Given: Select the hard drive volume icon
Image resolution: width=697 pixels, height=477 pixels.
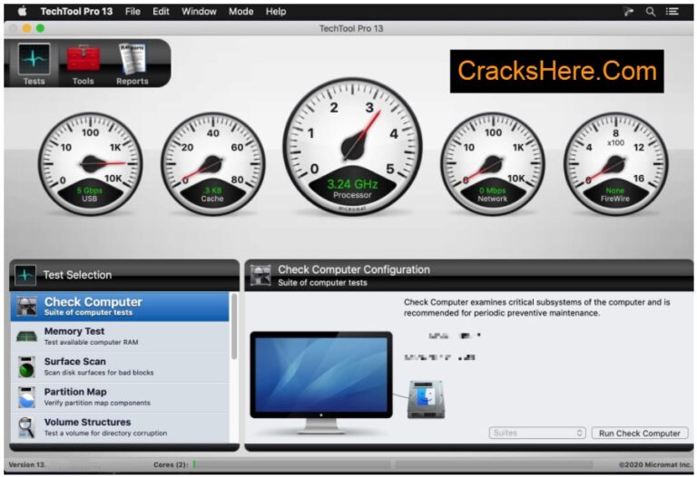Looking at the screenshot, I should 426,400.
